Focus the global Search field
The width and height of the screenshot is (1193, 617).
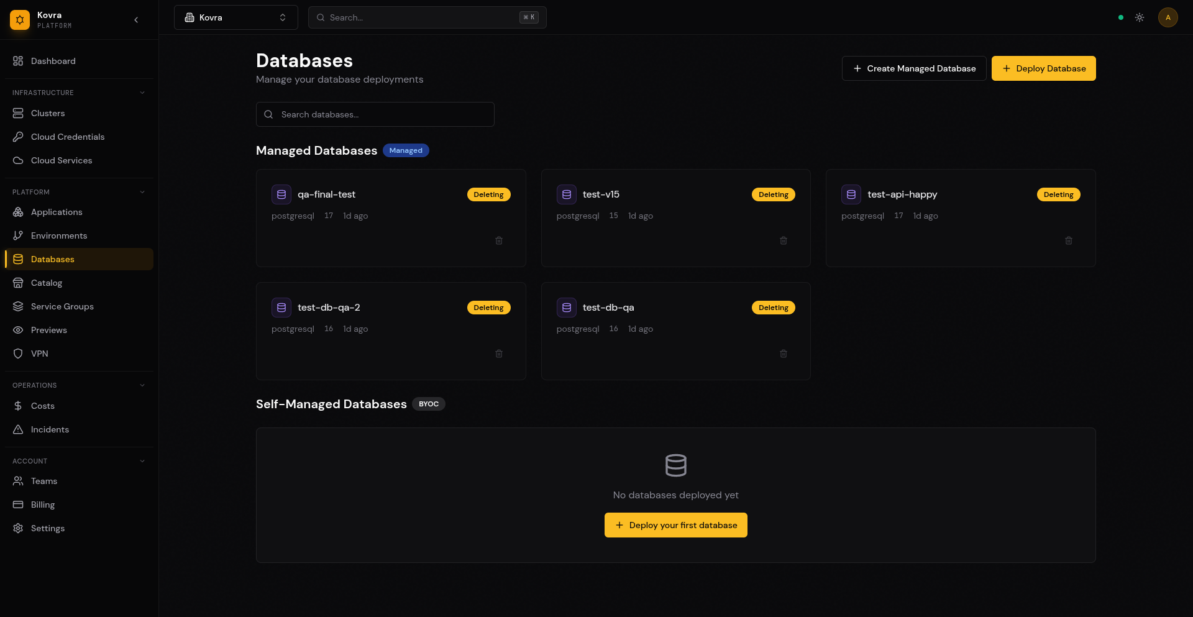427,17
